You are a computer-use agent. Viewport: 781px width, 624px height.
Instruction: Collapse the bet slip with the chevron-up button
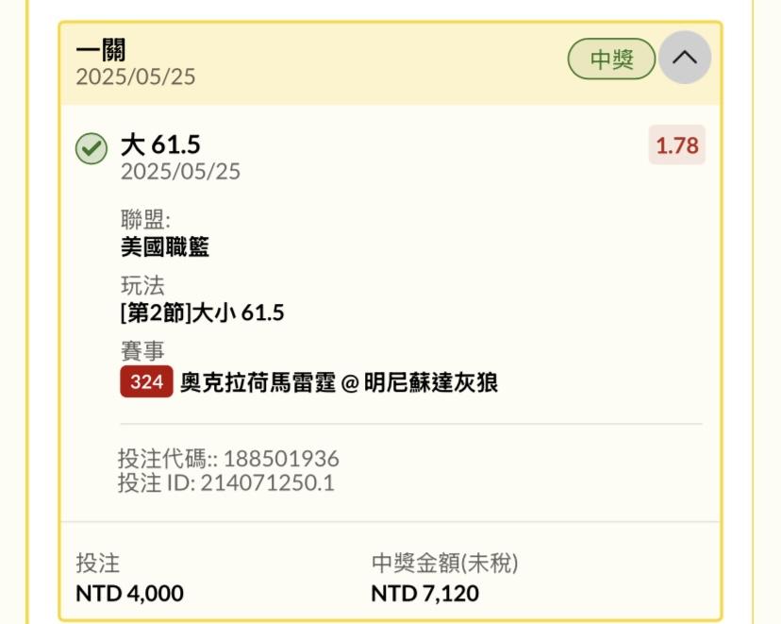pos(685,58)
